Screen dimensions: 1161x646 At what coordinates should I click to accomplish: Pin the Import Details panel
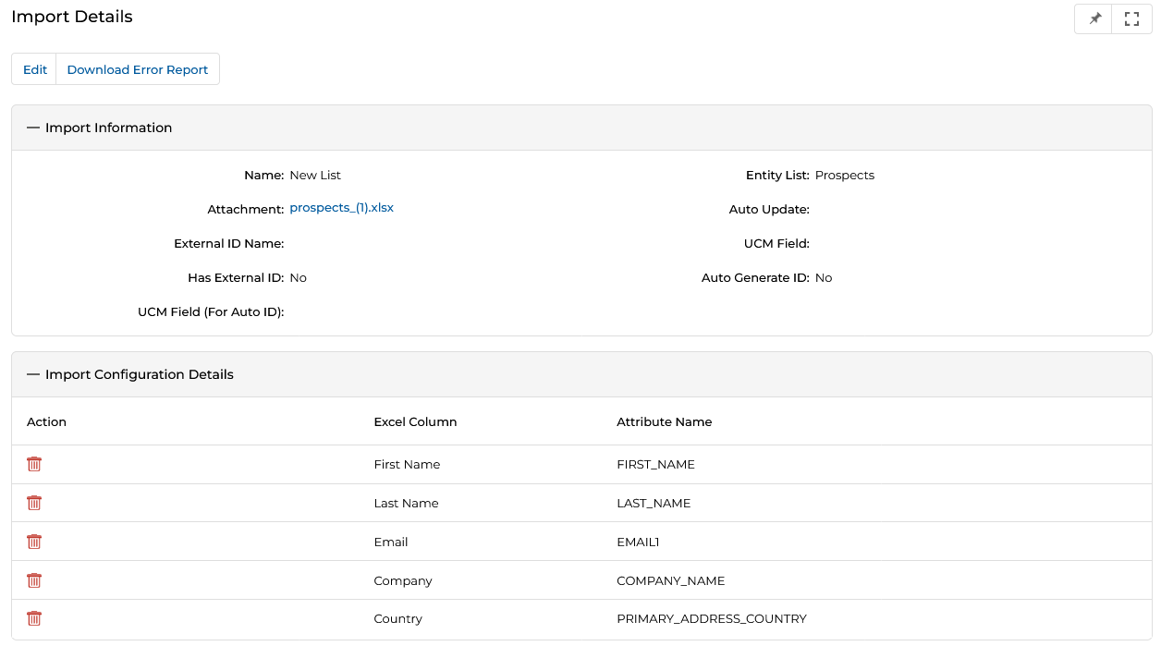(x=1094, y=18)
